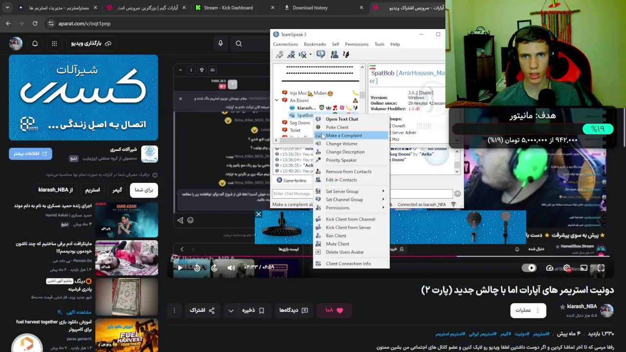Choose Change Volume context entry

tap(351, 144)
